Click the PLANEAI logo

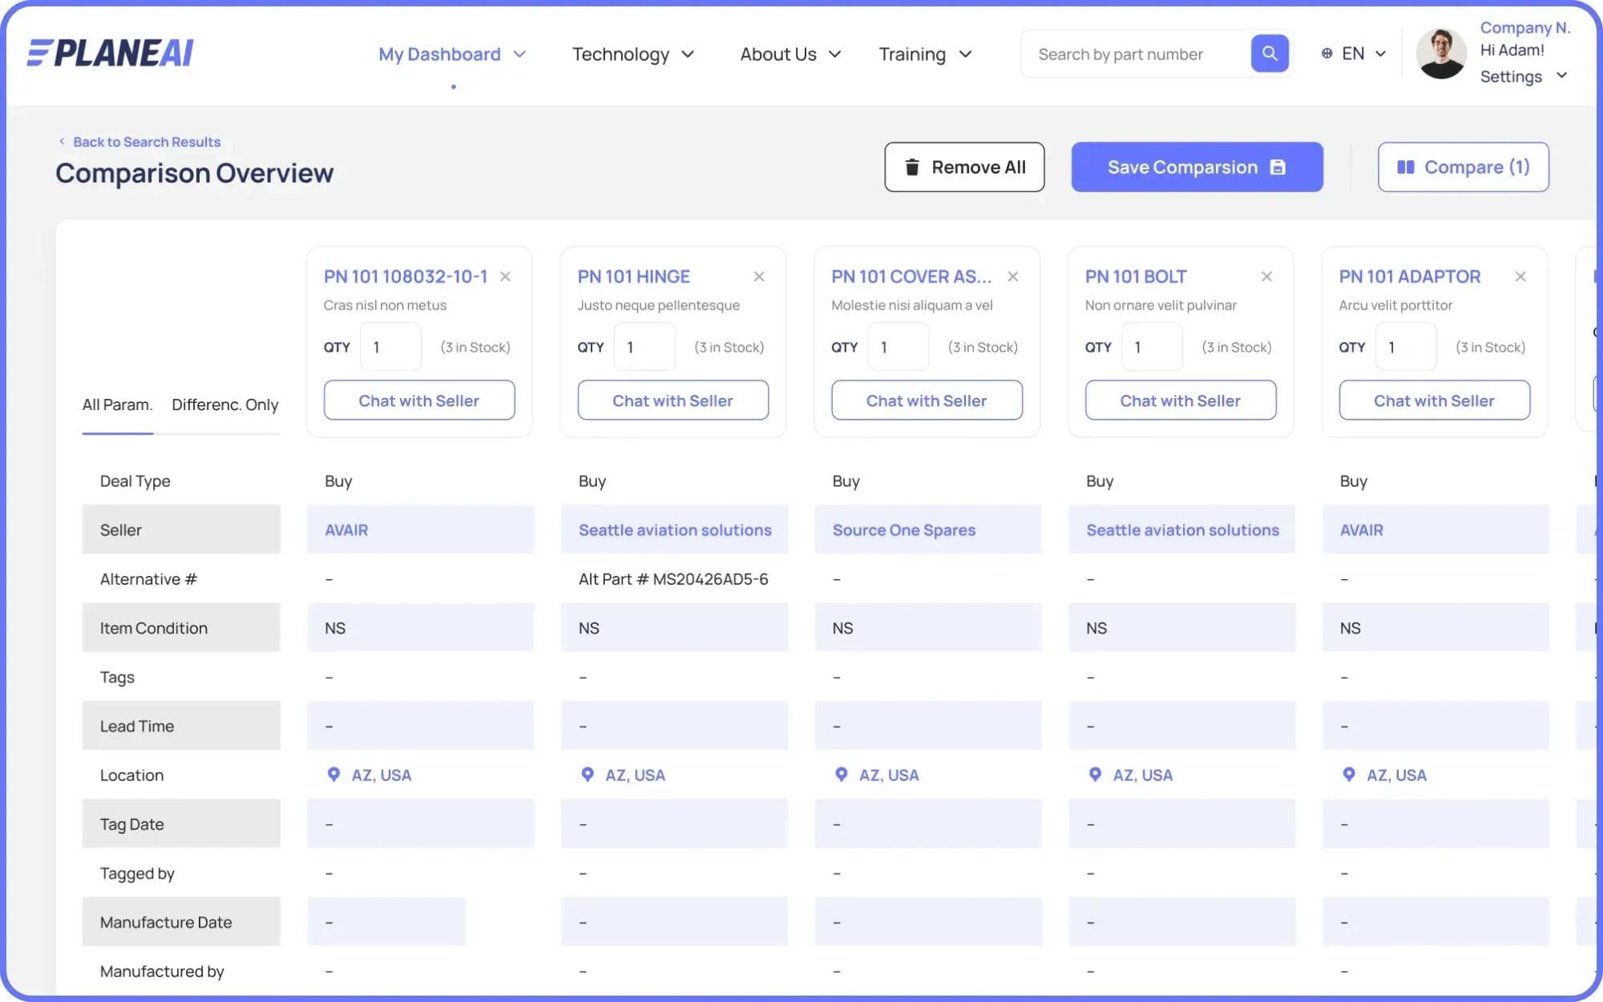(x=111, y=53)
